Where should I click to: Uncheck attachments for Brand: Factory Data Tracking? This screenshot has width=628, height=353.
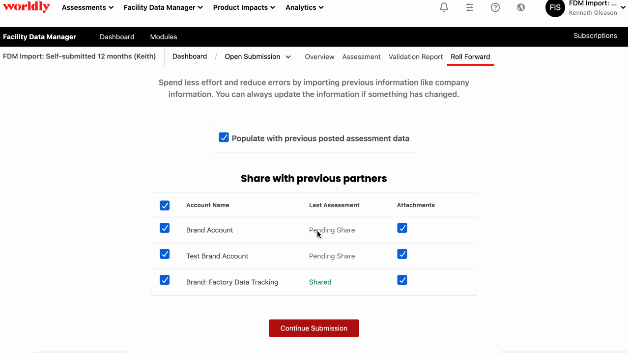402,280
